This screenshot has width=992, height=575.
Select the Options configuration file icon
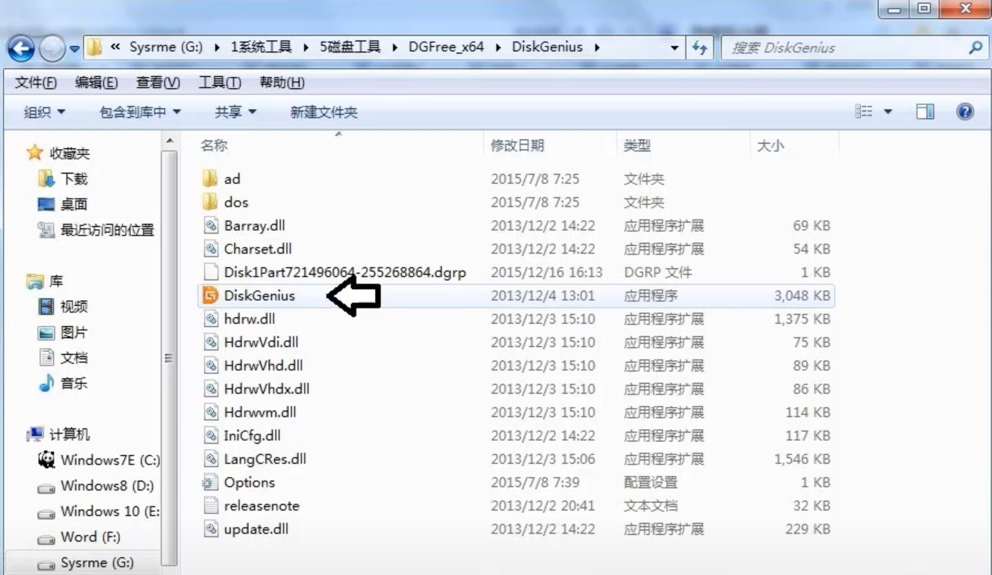(x=210, y=482)
